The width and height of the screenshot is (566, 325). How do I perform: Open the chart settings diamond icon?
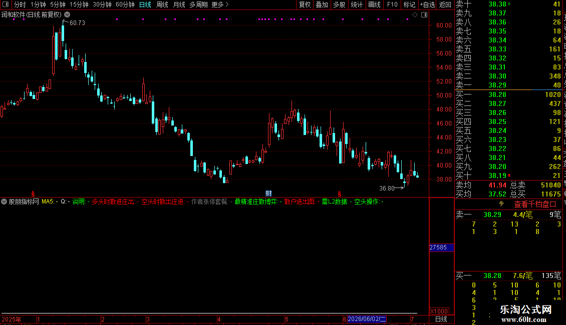415,15
